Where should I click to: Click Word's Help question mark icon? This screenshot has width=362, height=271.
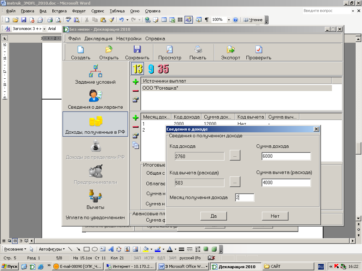(x=235, y=20)
